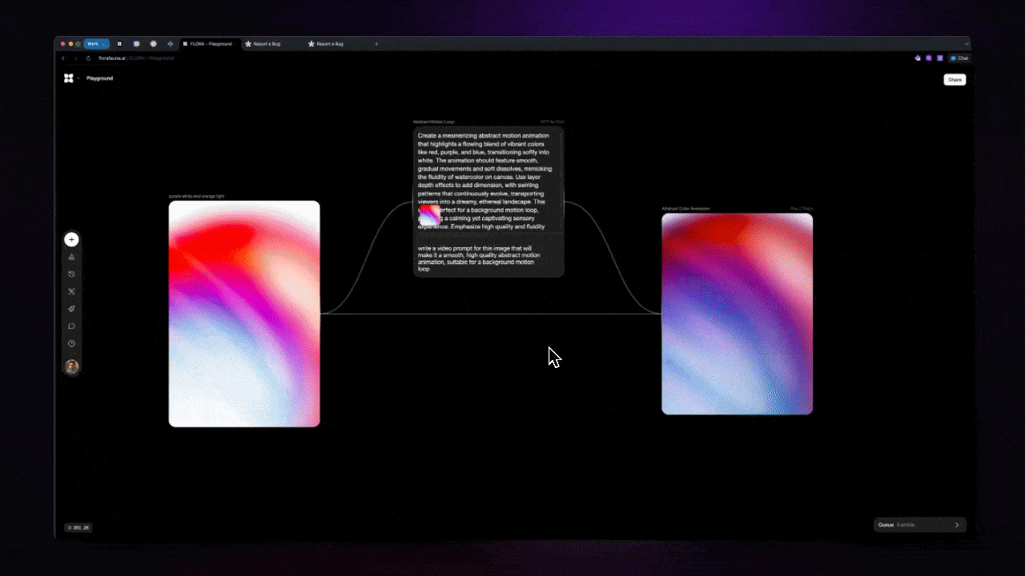Select the purple white and orange image node
Screen dimensions: 1025x576
tap(244, 314)
